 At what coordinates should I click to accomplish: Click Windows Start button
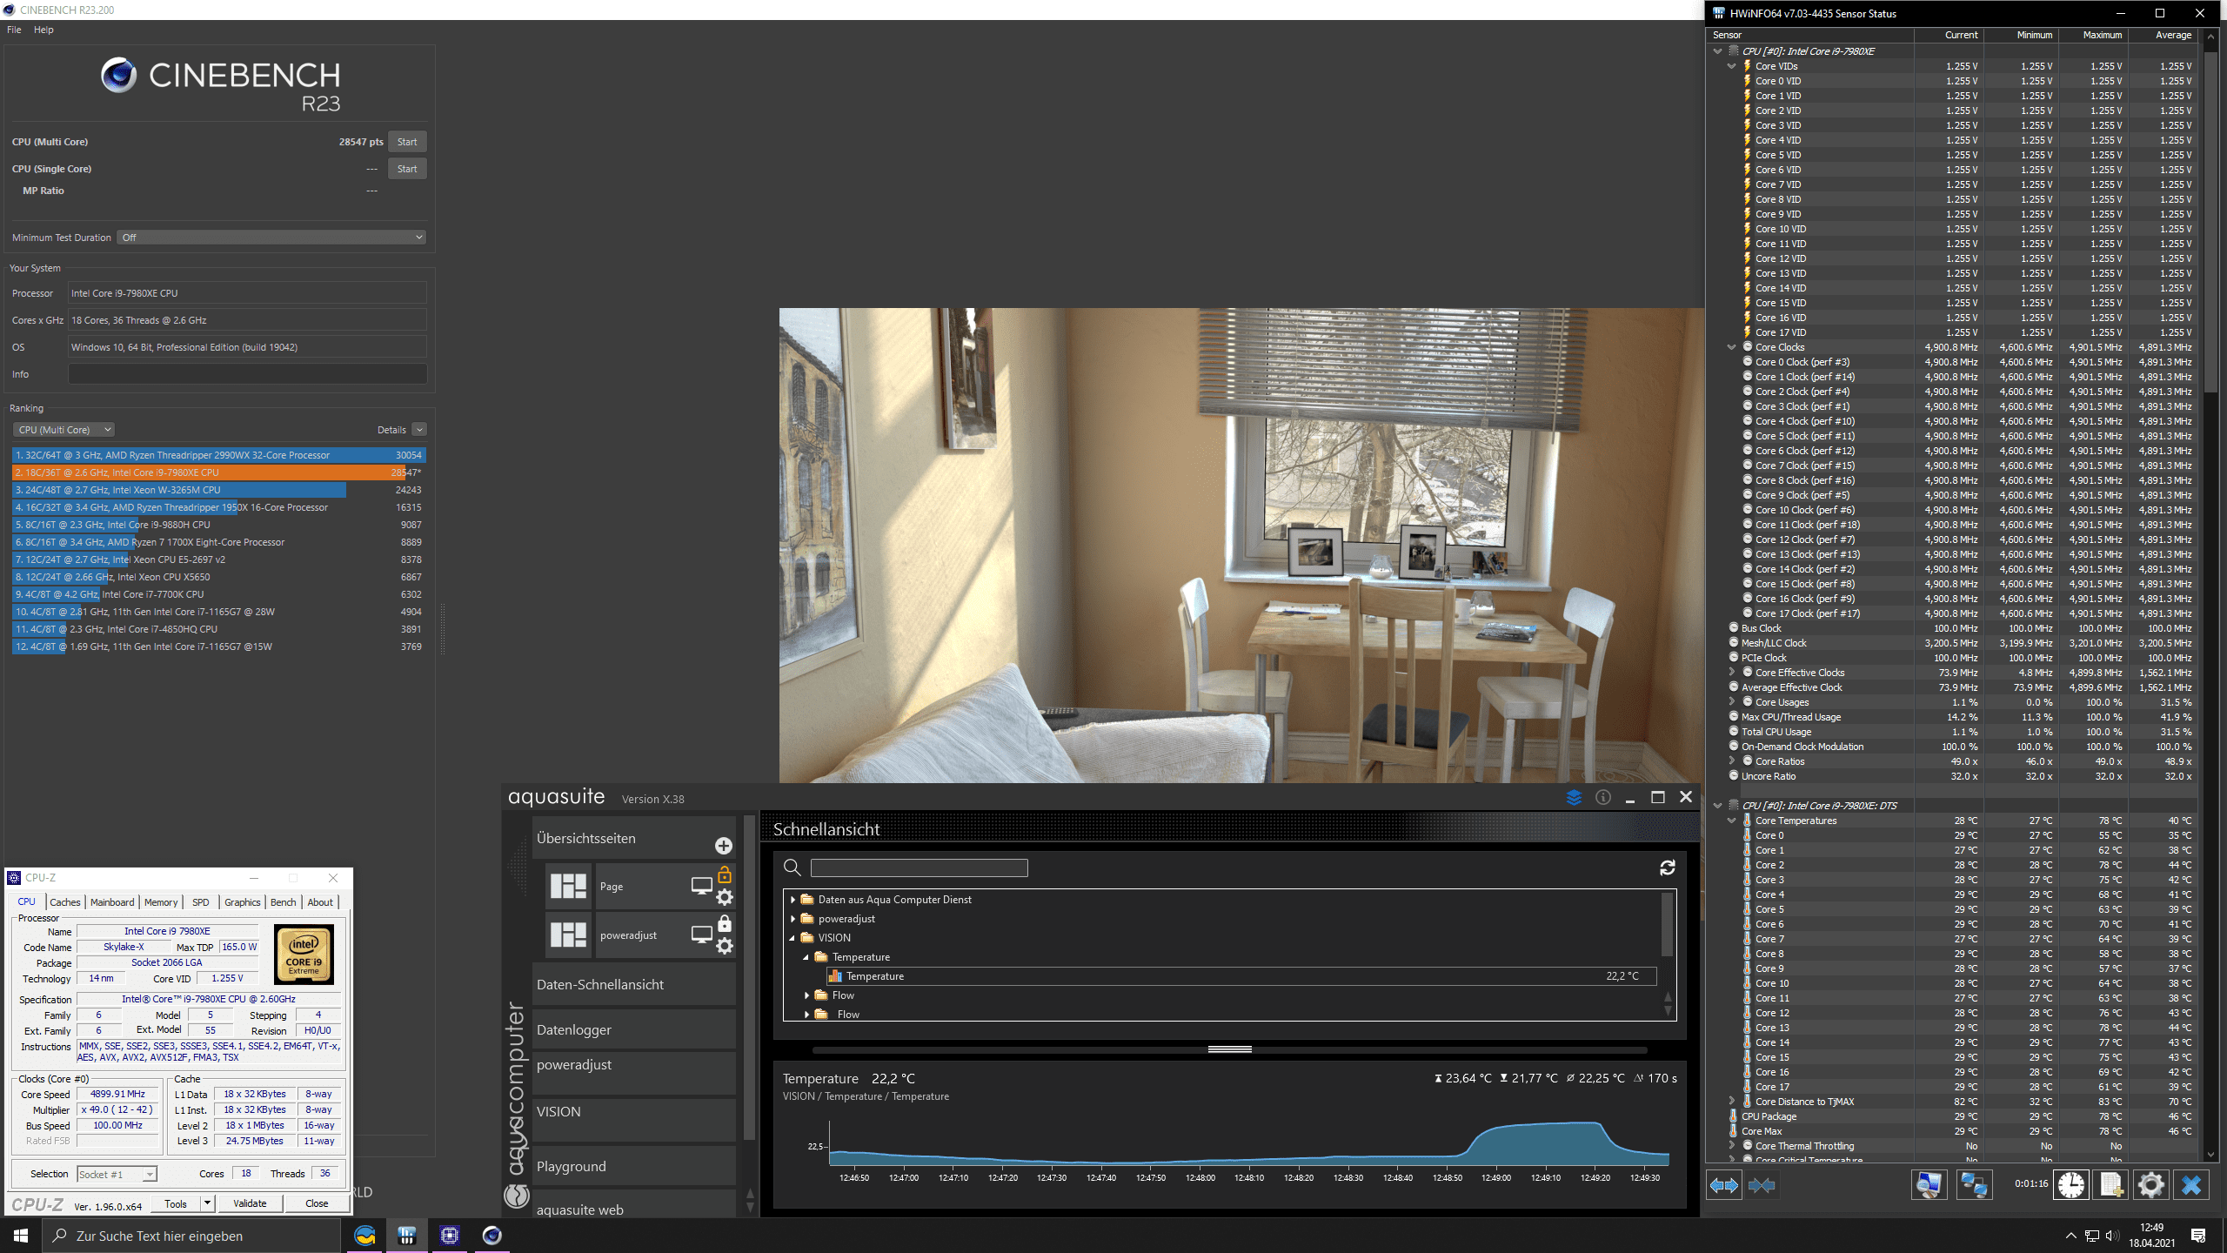[21, 1236]
